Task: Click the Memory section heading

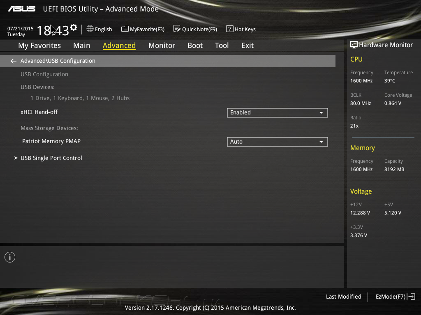Action: click(363, 148)
